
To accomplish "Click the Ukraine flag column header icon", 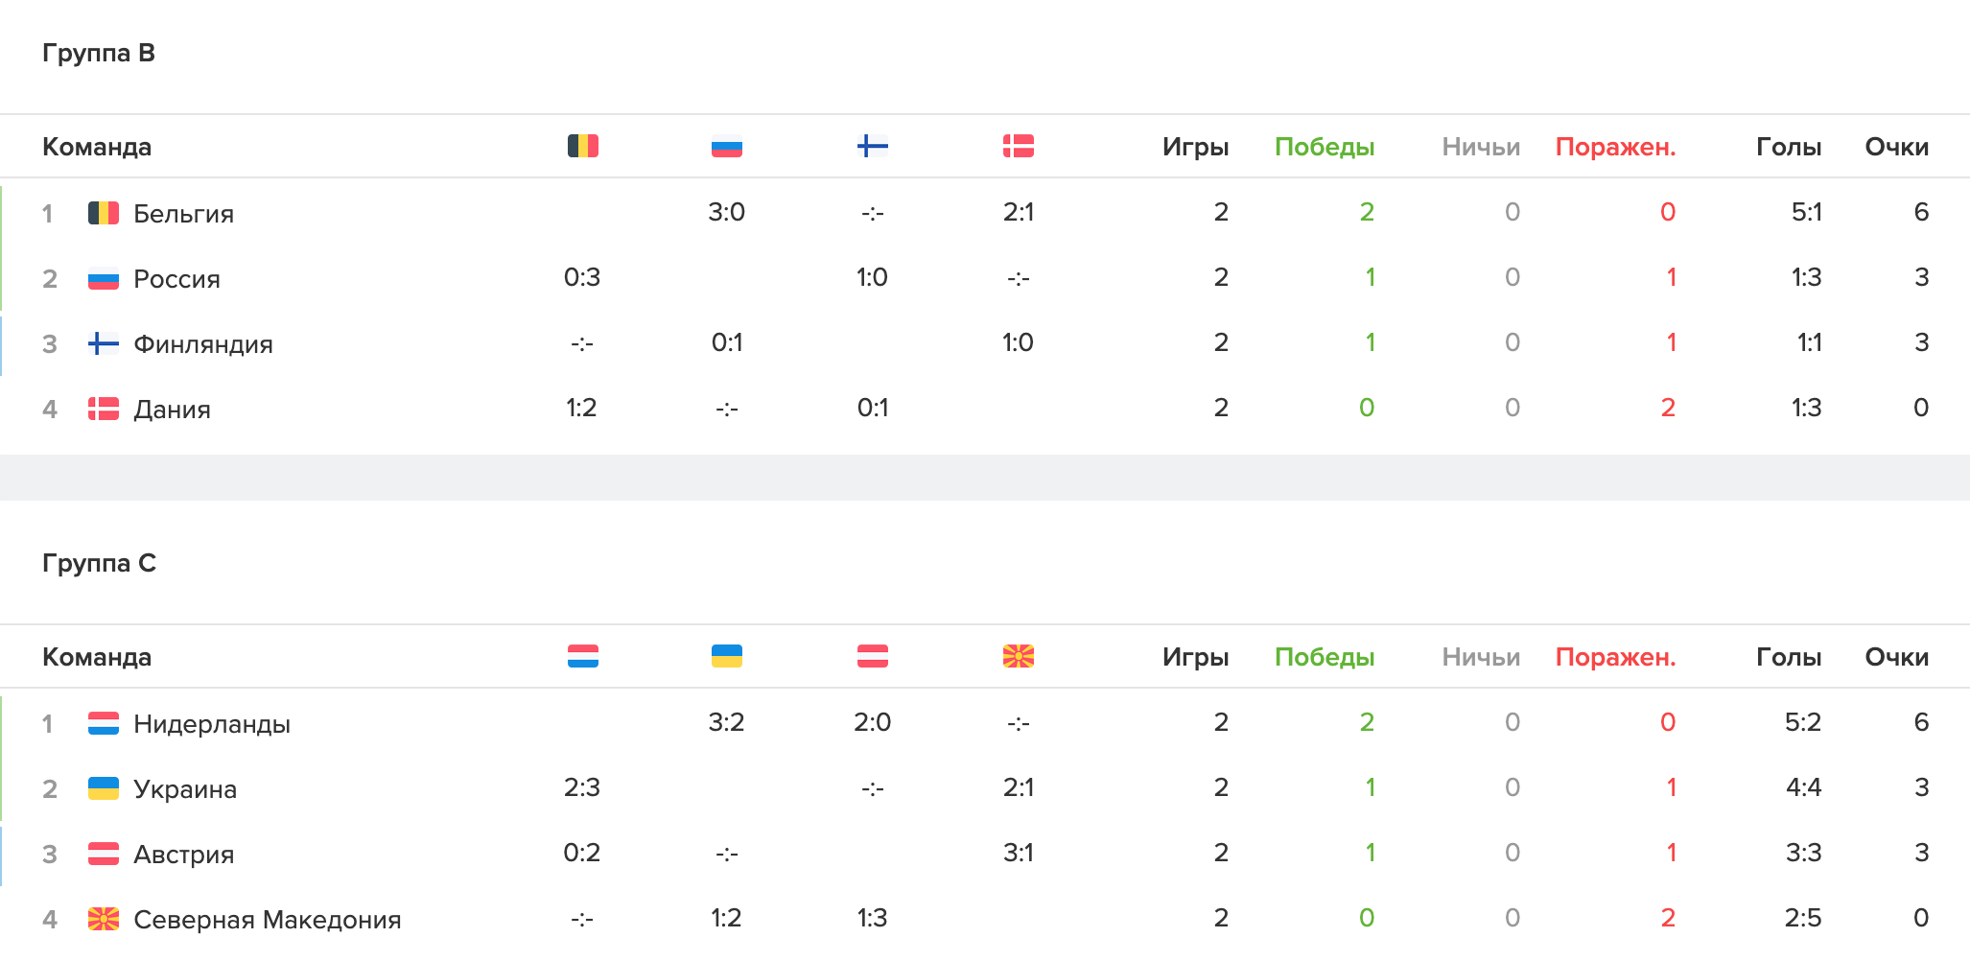I will (x=726, y=656).
